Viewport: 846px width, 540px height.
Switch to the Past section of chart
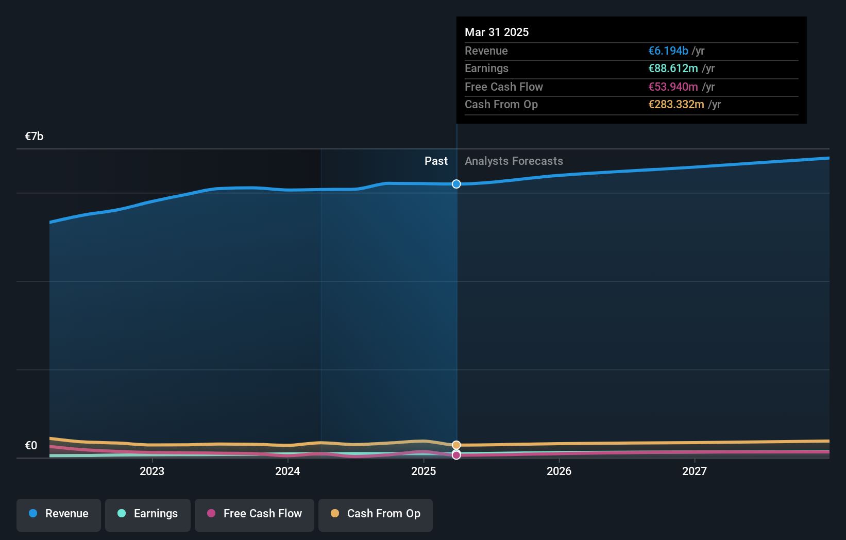pos(436,161)
